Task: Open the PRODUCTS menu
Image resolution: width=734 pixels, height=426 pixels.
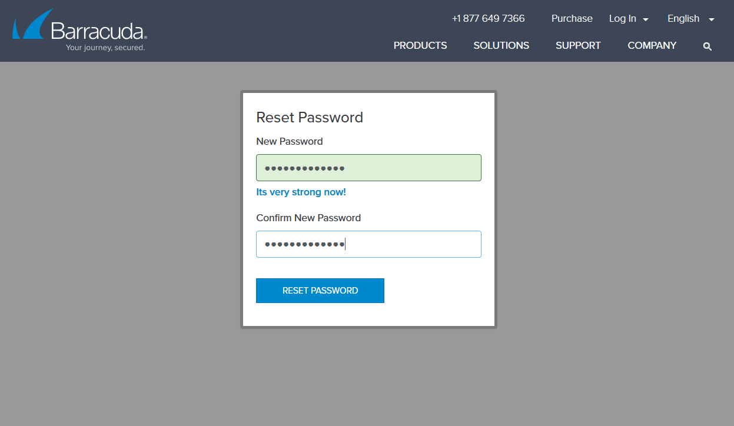Action: [420, 45]
